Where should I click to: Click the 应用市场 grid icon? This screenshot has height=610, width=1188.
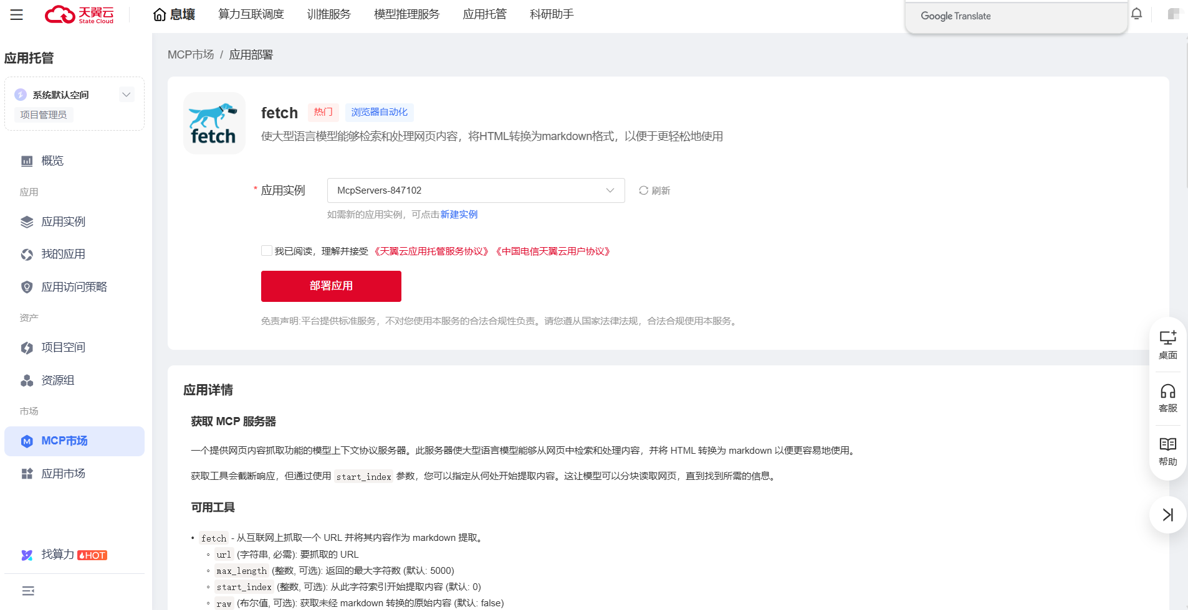click(x=27, y=474)
